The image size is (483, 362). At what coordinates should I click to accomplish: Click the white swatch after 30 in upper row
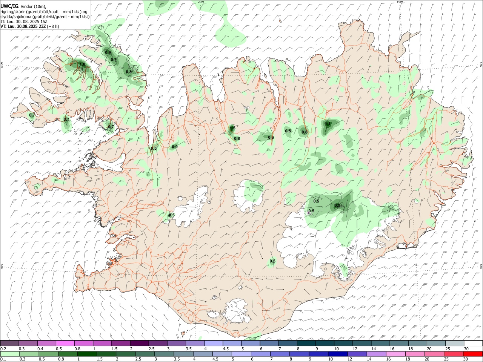point(474,344)
